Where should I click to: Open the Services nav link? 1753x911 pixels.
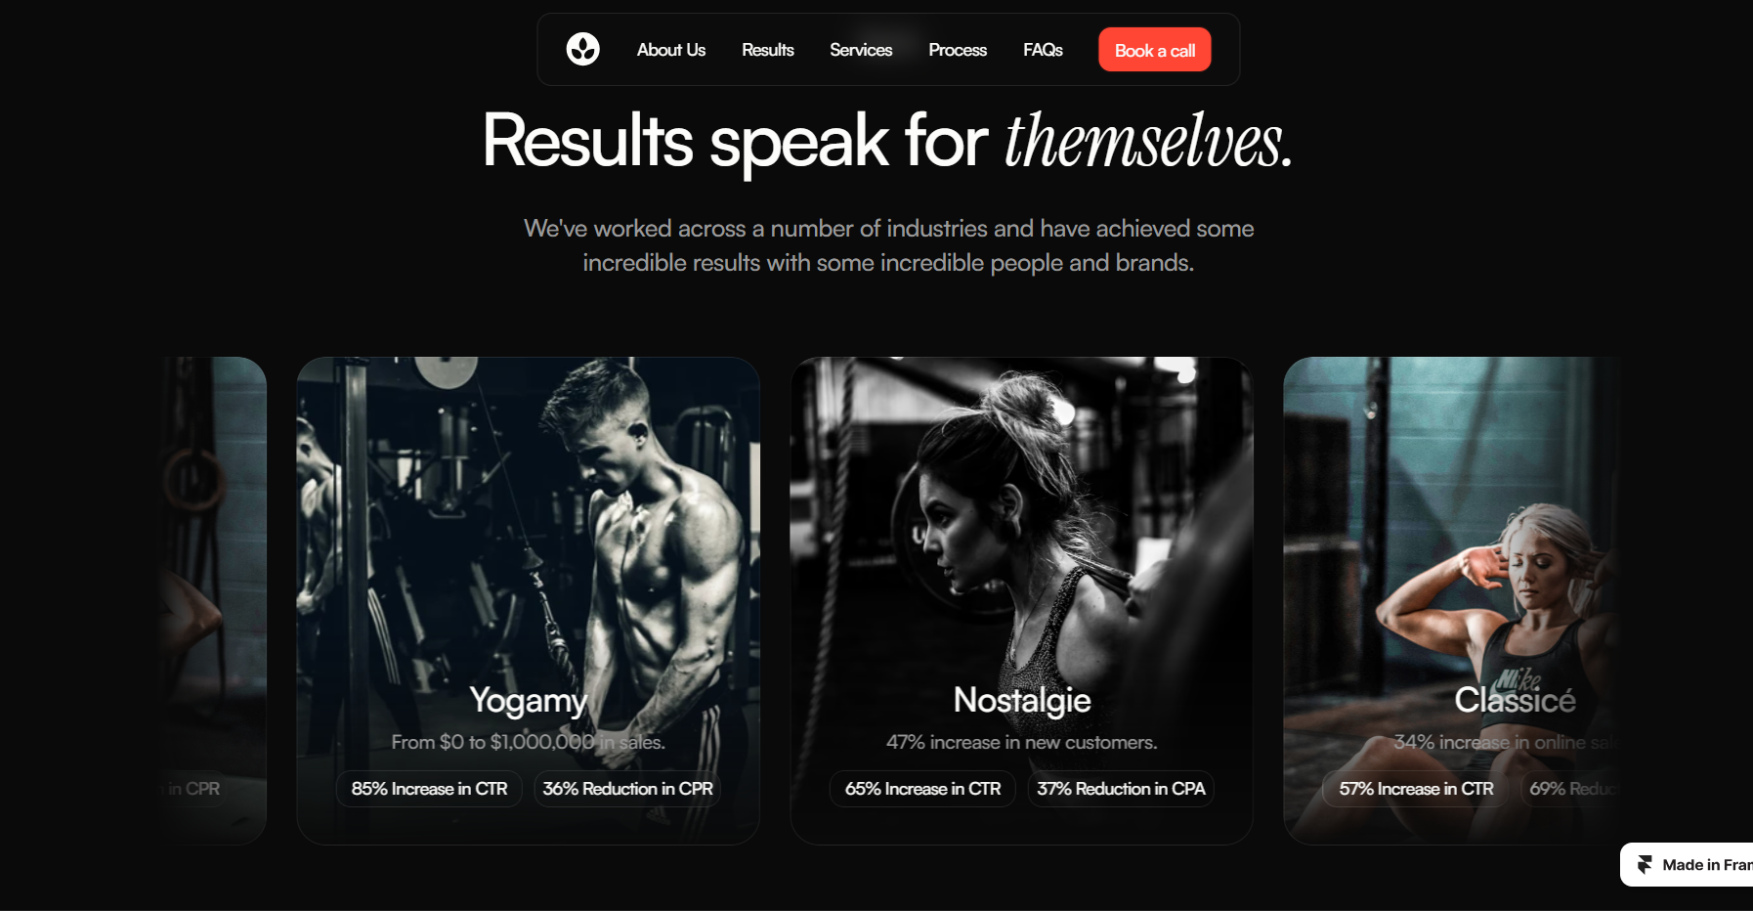click(861, 50)
